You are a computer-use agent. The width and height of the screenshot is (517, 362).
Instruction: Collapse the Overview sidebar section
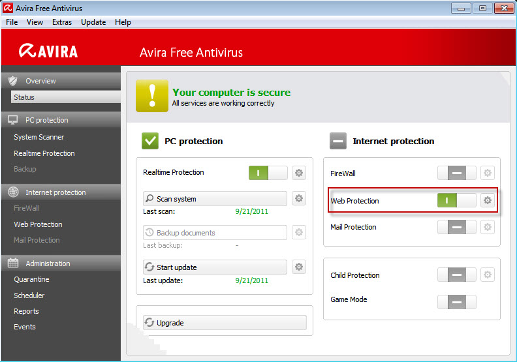[x=61, y=81]
